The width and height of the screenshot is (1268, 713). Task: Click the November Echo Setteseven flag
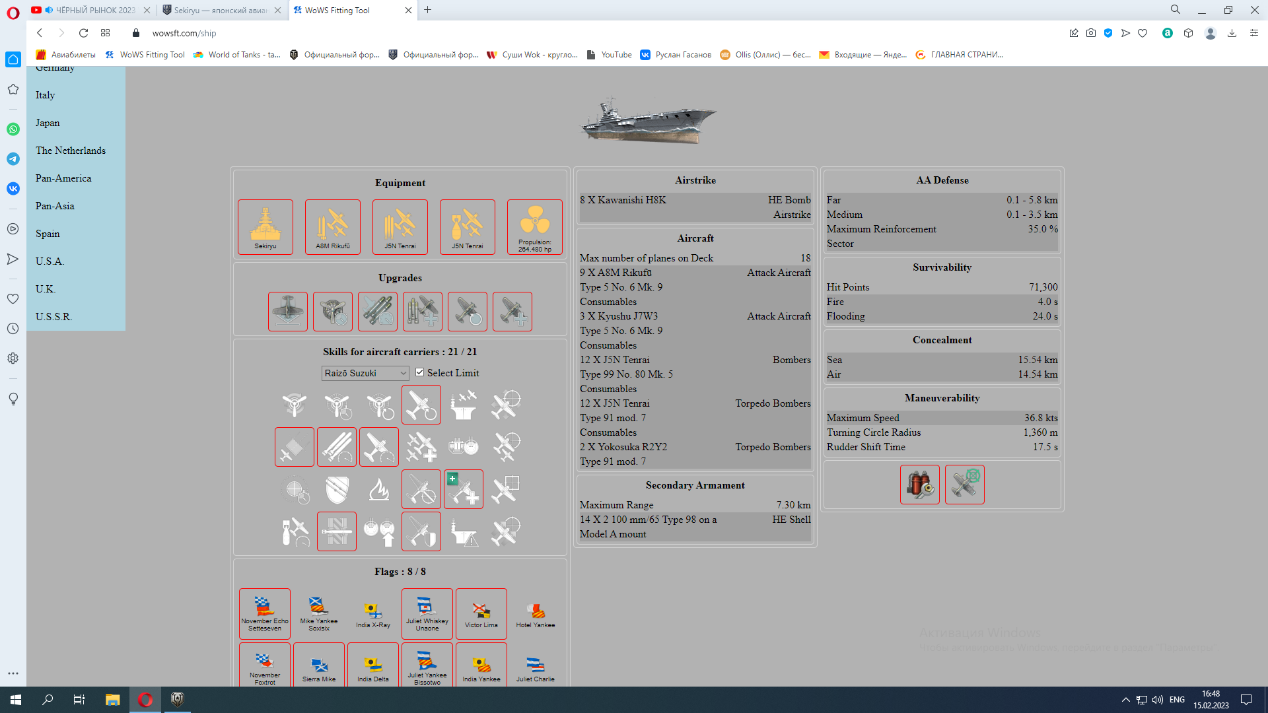click(265, 614)
